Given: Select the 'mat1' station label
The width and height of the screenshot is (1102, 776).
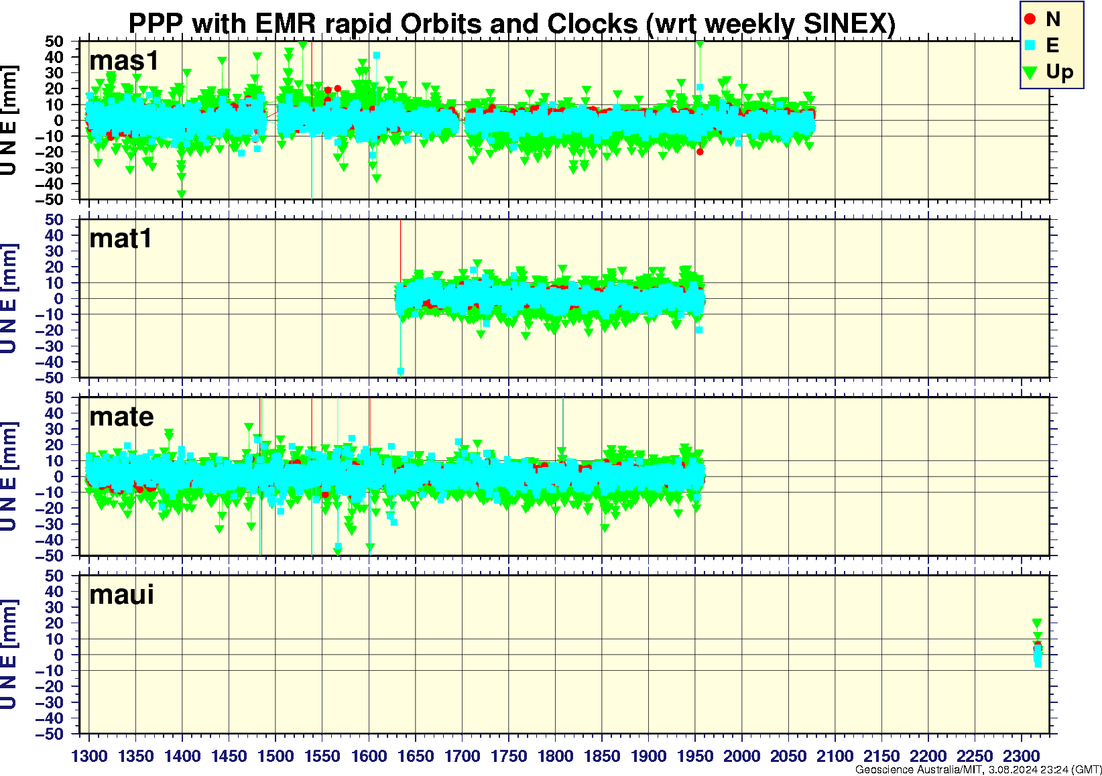Looking at the screenshot, I should click(121, 239).
